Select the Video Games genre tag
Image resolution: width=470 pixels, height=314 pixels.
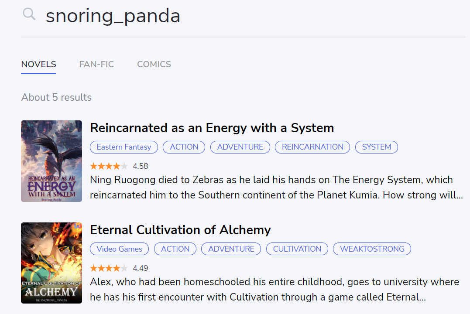(119, 249)
